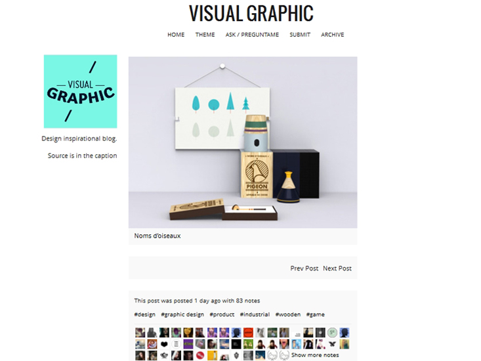The width and height of the screenshot is (481, 361).
Task: Expand notes with Show more notes
Action: tap(315, 355)
